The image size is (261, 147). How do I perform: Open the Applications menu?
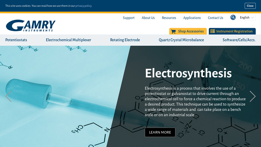point(192,18)
